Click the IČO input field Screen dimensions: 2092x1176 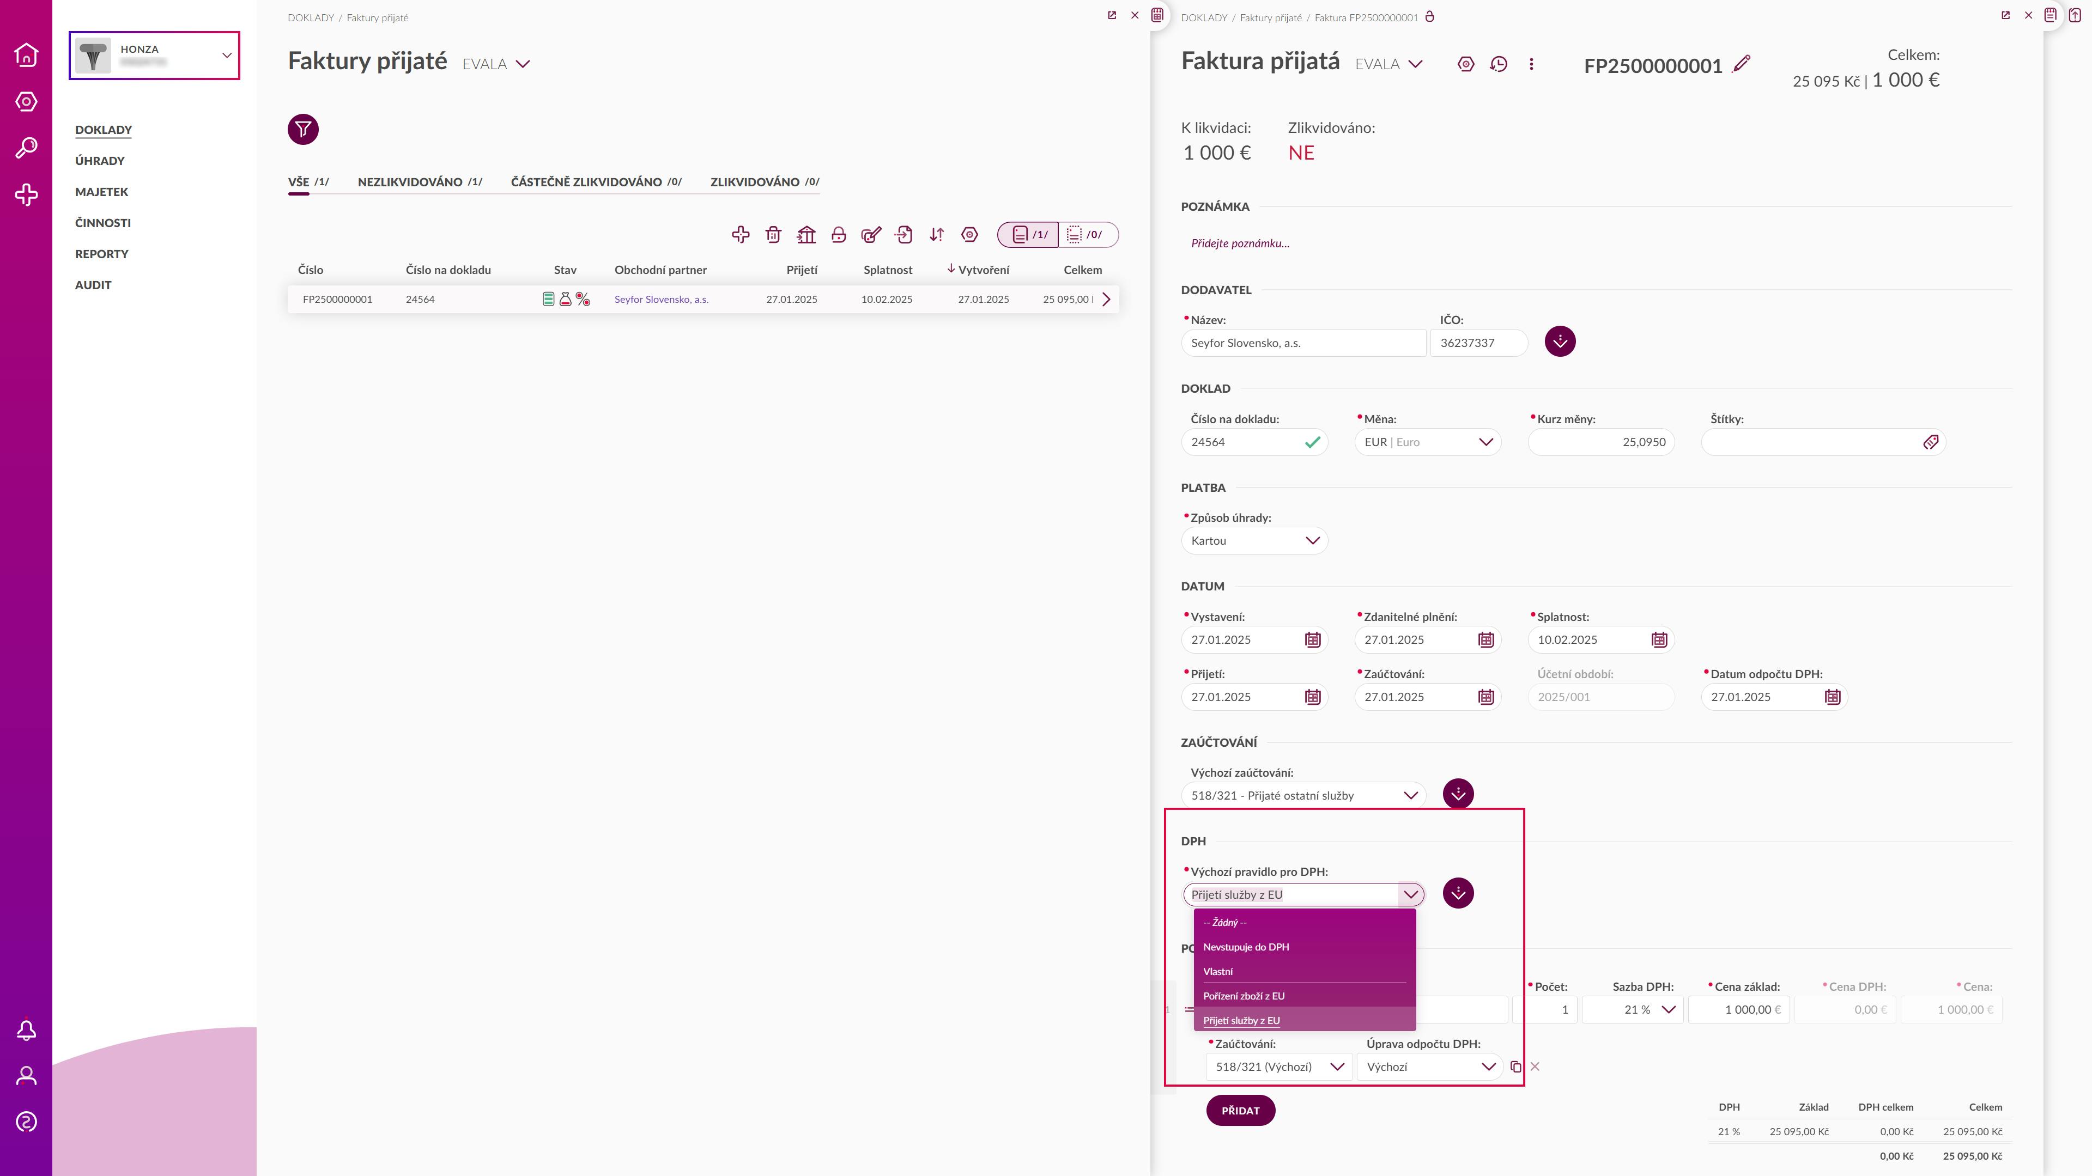tap(1479, 343)
